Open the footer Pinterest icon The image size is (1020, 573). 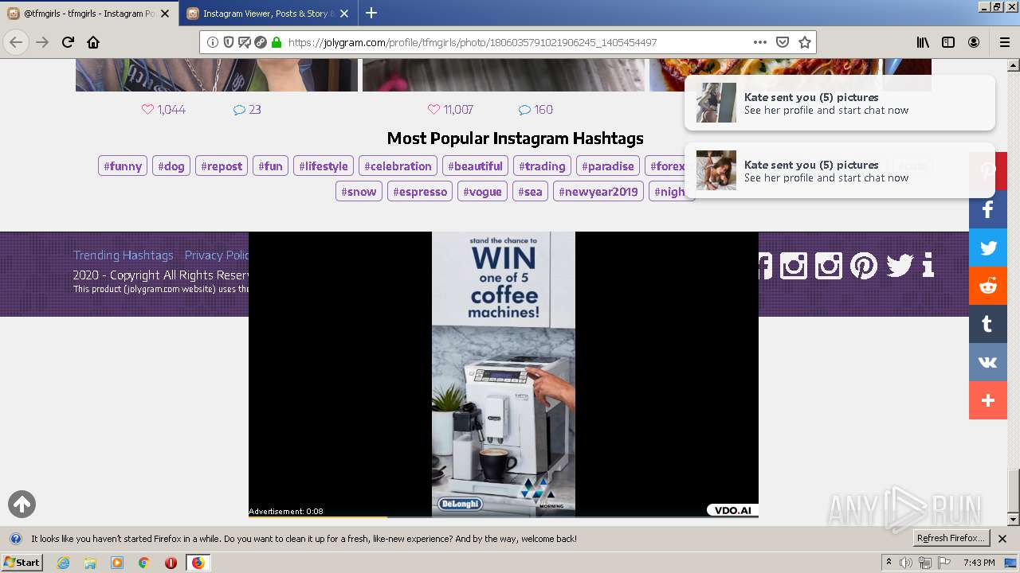(x=864, y=265)
